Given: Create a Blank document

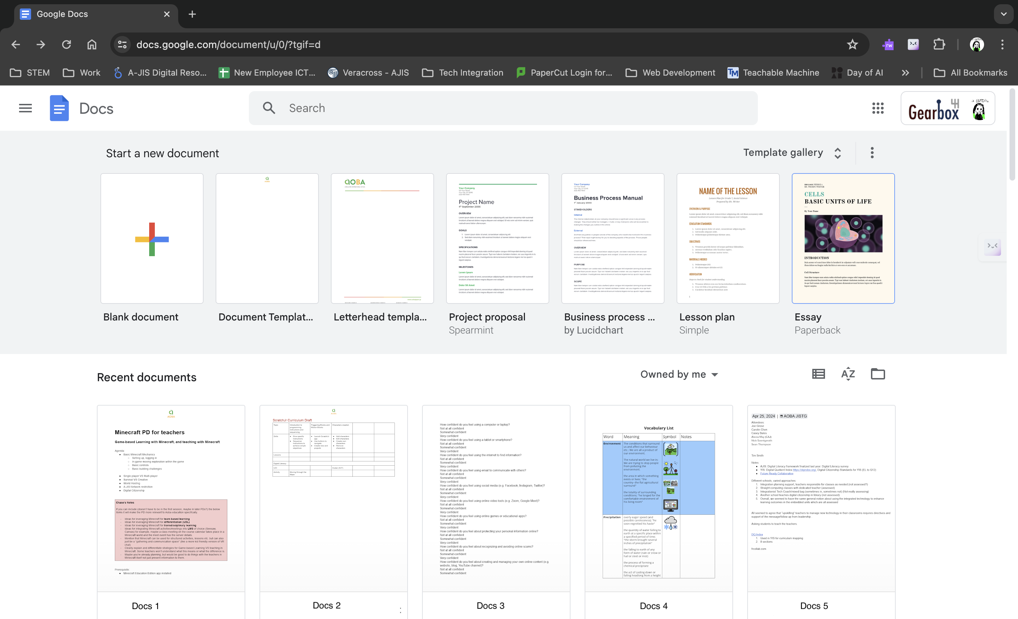Looking at the screenshot, I should click(x=152, y=239).
